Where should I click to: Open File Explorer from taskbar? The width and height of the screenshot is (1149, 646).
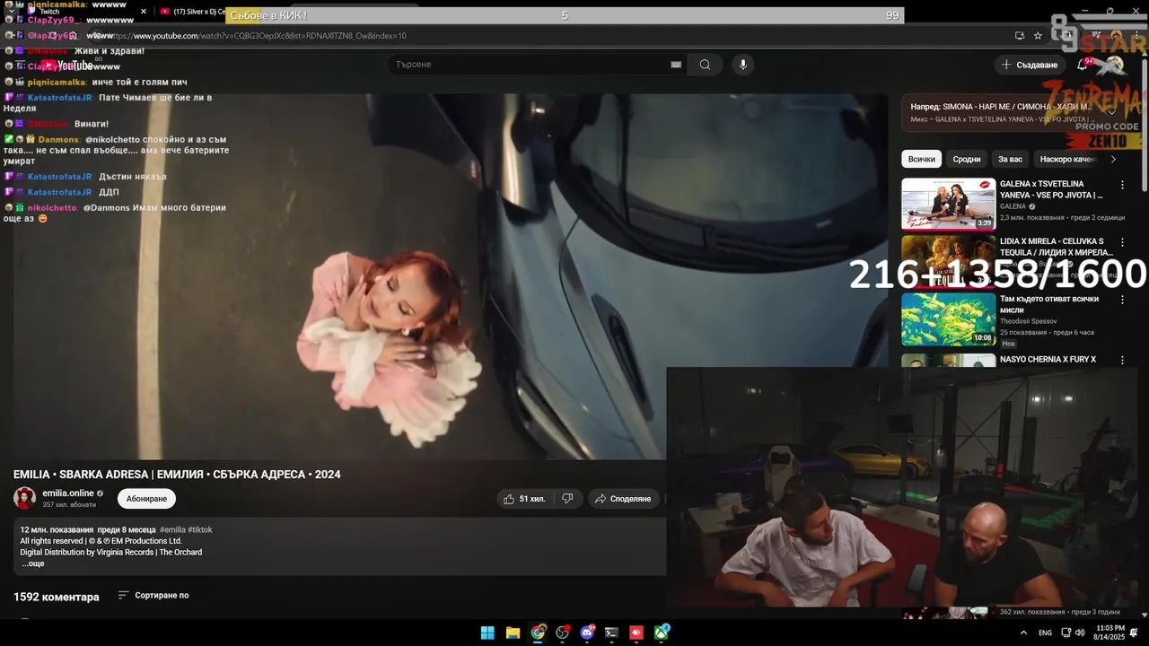pyautogui.click(x=513, y=633)
